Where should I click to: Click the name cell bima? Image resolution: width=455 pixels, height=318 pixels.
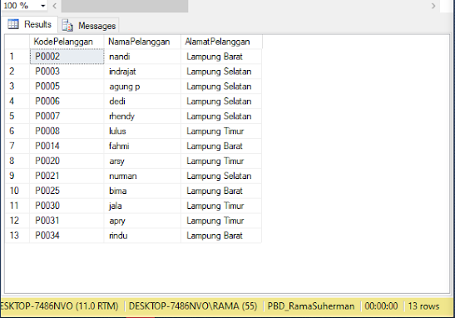click(142, 191)
